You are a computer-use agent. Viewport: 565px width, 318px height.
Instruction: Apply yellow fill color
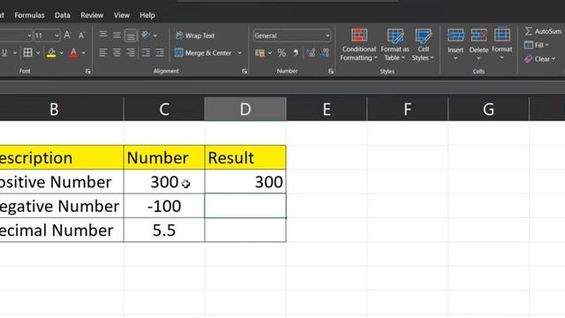(x=51, y=53)
